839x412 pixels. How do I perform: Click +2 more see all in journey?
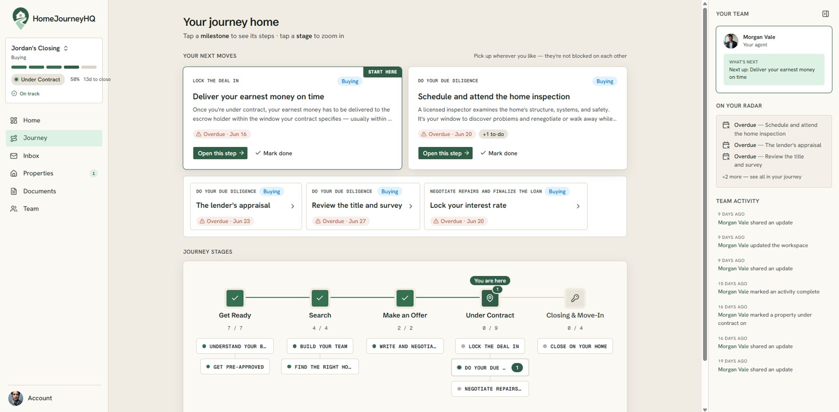pos(761,177)
